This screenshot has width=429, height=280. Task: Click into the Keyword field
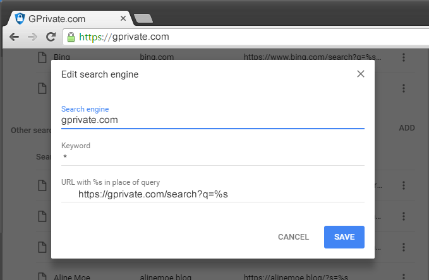tap(212, 157)
